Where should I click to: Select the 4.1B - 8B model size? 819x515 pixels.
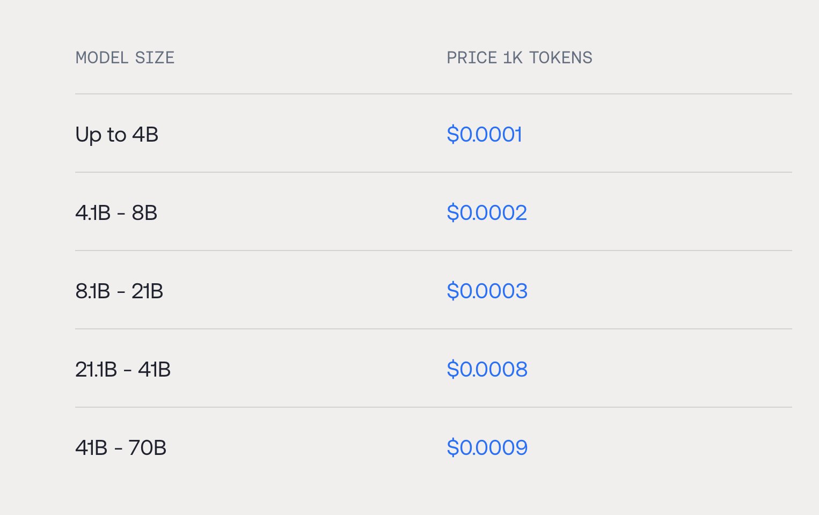click(x=116, y=213)
